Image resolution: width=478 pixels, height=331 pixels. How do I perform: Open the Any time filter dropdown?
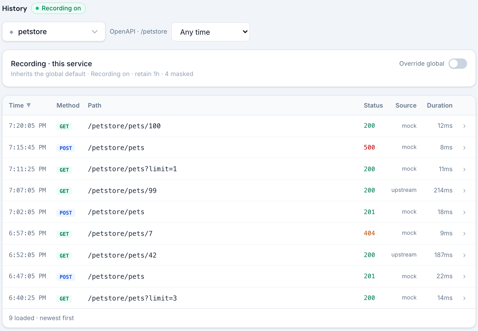(211, 32)
